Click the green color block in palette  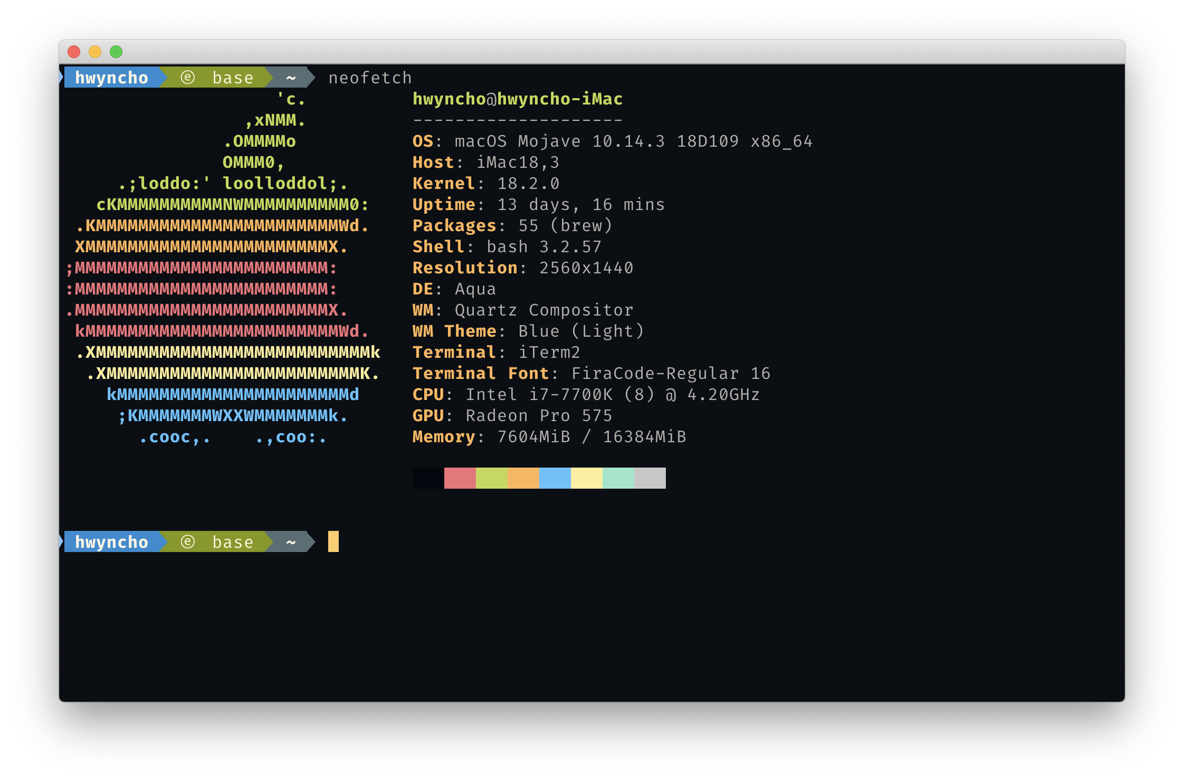(491, 478)
